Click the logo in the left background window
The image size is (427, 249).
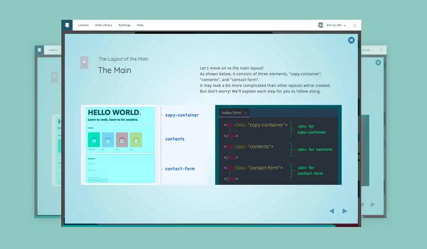(x=40, y=50)
